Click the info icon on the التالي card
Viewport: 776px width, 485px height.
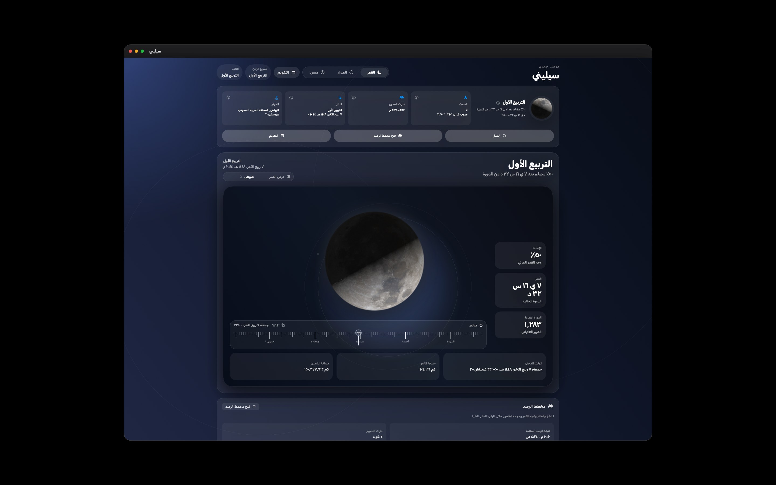point(291,98)
